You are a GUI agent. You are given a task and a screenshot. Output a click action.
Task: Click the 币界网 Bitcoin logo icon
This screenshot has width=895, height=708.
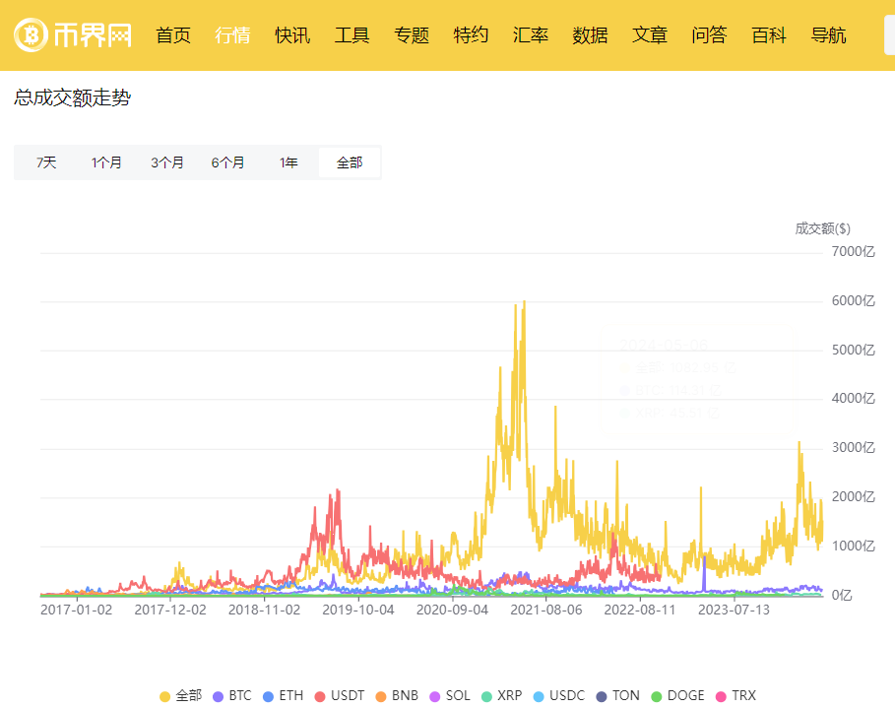coord(32,35)
